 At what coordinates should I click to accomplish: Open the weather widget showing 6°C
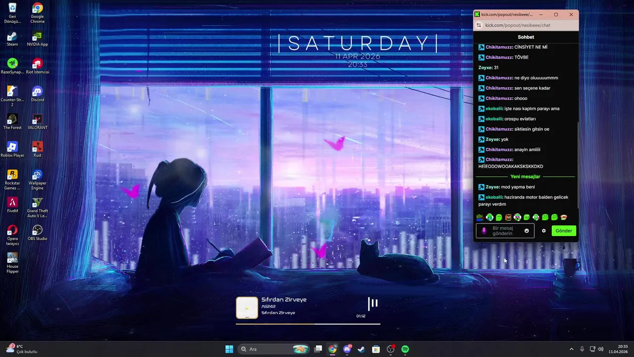pyautogui.click(x=21, y=349)
